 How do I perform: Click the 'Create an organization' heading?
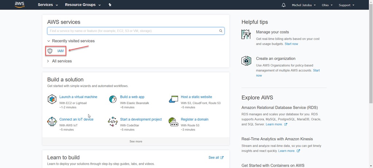click(276, 59)
